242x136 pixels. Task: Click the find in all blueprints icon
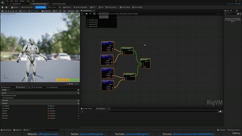[220, 111]
